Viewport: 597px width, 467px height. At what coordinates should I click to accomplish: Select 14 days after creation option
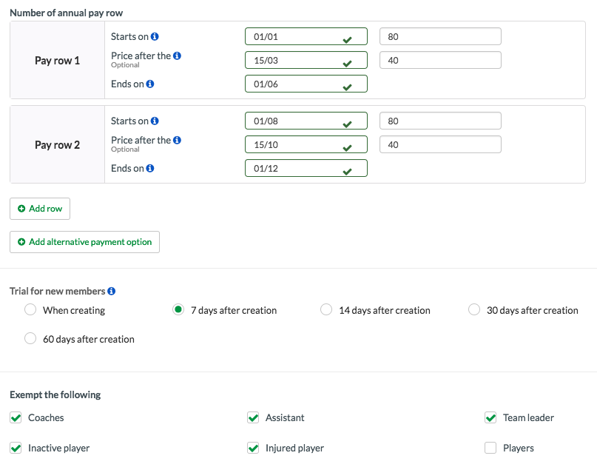click(326, 309)
